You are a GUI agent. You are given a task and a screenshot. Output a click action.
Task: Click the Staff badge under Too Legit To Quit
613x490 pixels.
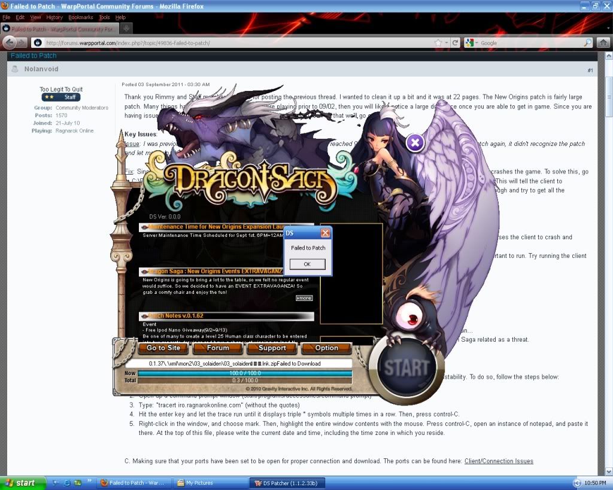[x=61, y=98]
